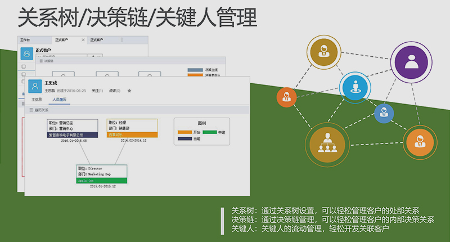Select the small blue businessman node

pos(384,113)
